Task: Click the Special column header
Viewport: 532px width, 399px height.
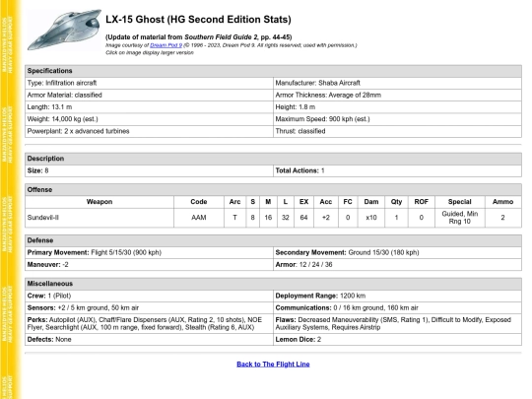Action: [x=460, y=202]
